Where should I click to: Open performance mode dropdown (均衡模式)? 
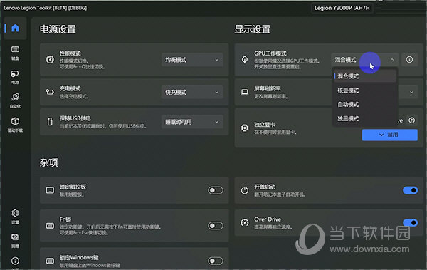(192, 60)
